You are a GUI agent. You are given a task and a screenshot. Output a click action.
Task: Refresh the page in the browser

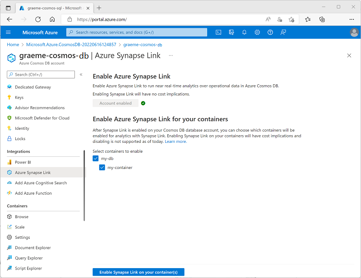[x=38, y=19]
